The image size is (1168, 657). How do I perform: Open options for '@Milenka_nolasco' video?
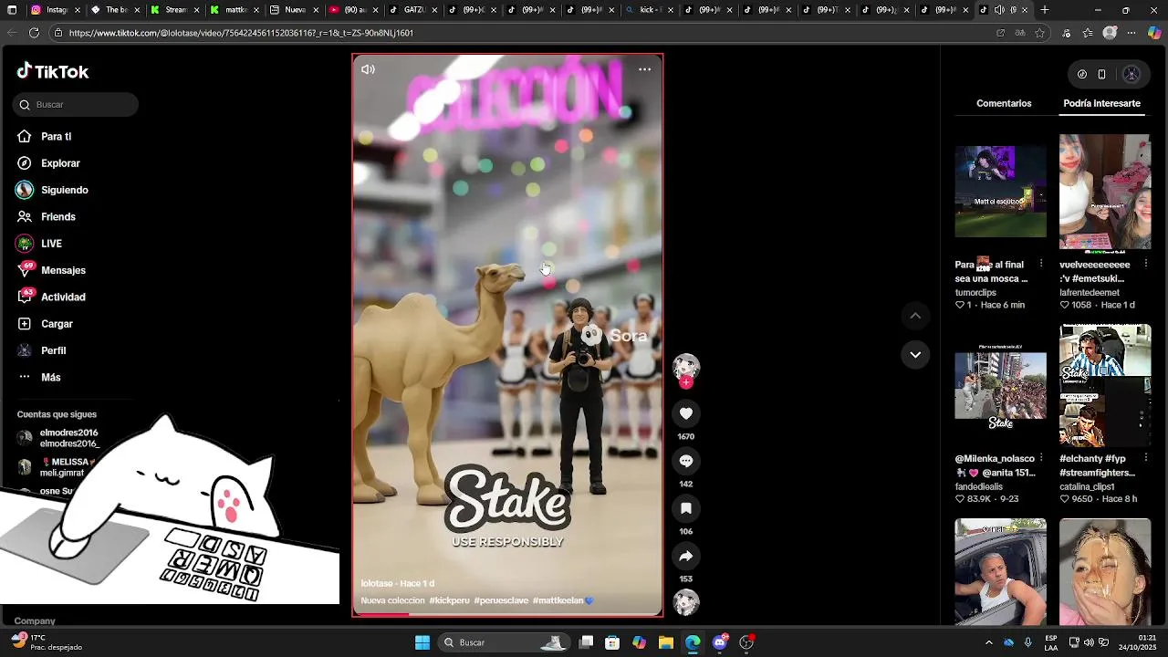pyautogui.click(x=1041, y=458)
